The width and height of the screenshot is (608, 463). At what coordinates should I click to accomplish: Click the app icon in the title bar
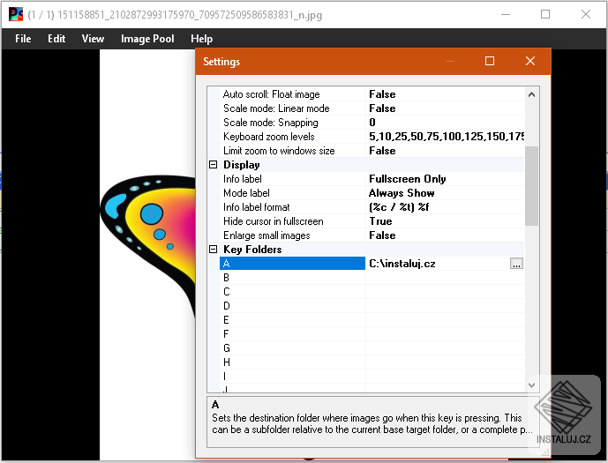(16, 14)
